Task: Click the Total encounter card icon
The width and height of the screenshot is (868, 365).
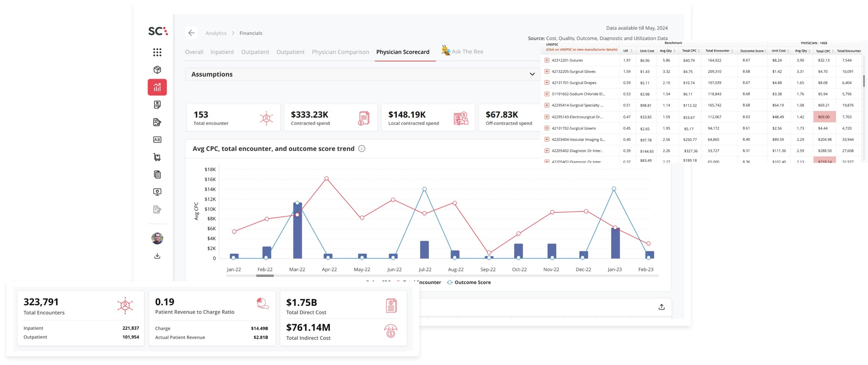Action: [267, 118]
